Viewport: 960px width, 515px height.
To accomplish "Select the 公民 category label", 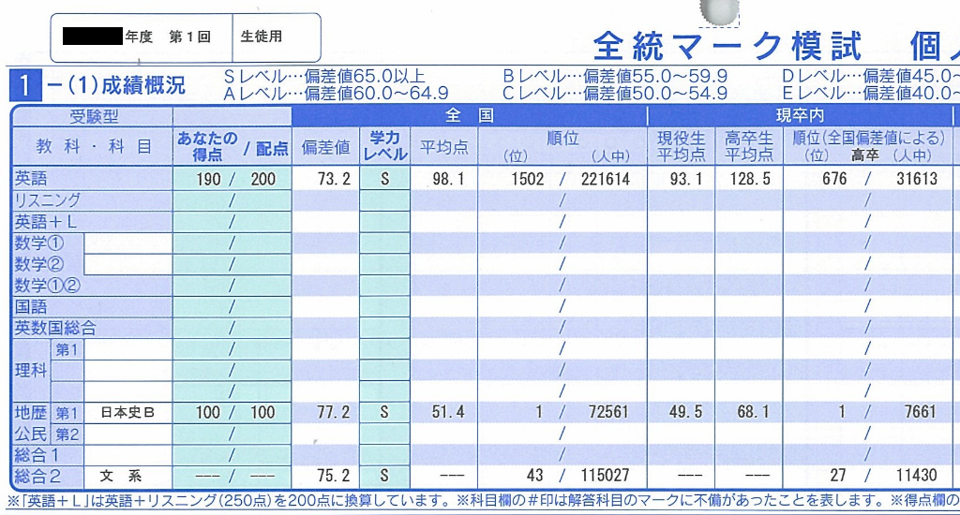I will point(31,434).
